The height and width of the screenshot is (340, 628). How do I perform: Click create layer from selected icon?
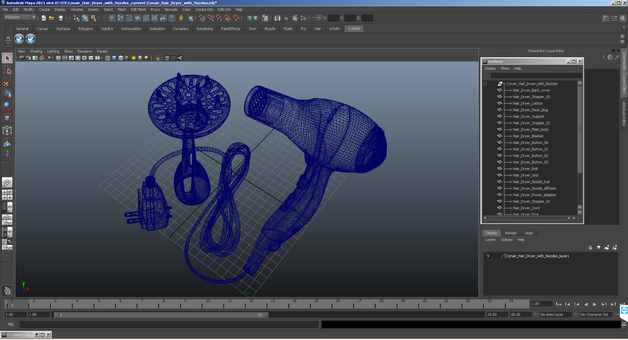coord(615,247)
